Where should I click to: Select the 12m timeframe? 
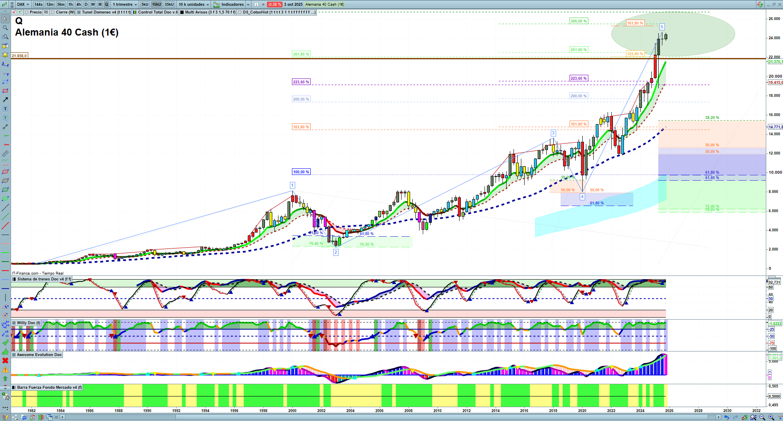click(x=50, y=4)
